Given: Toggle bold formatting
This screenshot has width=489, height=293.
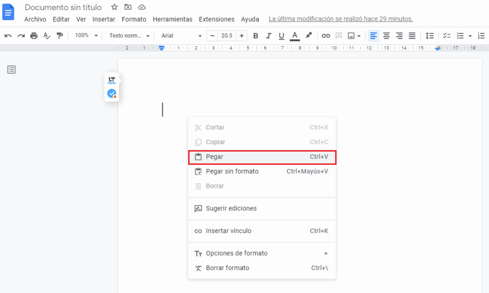Looking at the screenshot, I should pos(255,36).
